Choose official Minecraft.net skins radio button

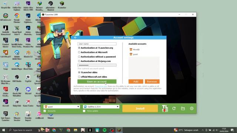click(x=79, y=77)
